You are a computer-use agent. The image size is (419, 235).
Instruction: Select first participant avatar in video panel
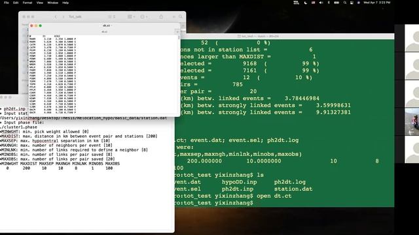(x=412, y=38)
